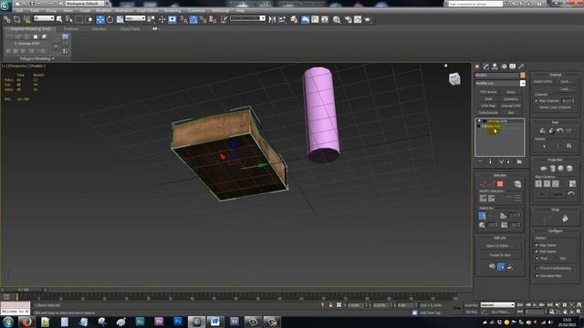Image resolution: width=584 pixels, height=328 pixels.
Task: Select Polygon sub-object mode (red square)
Action: coord(500,184)
